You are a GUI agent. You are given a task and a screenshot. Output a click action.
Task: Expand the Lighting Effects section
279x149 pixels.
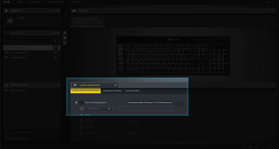coord(32,133)
